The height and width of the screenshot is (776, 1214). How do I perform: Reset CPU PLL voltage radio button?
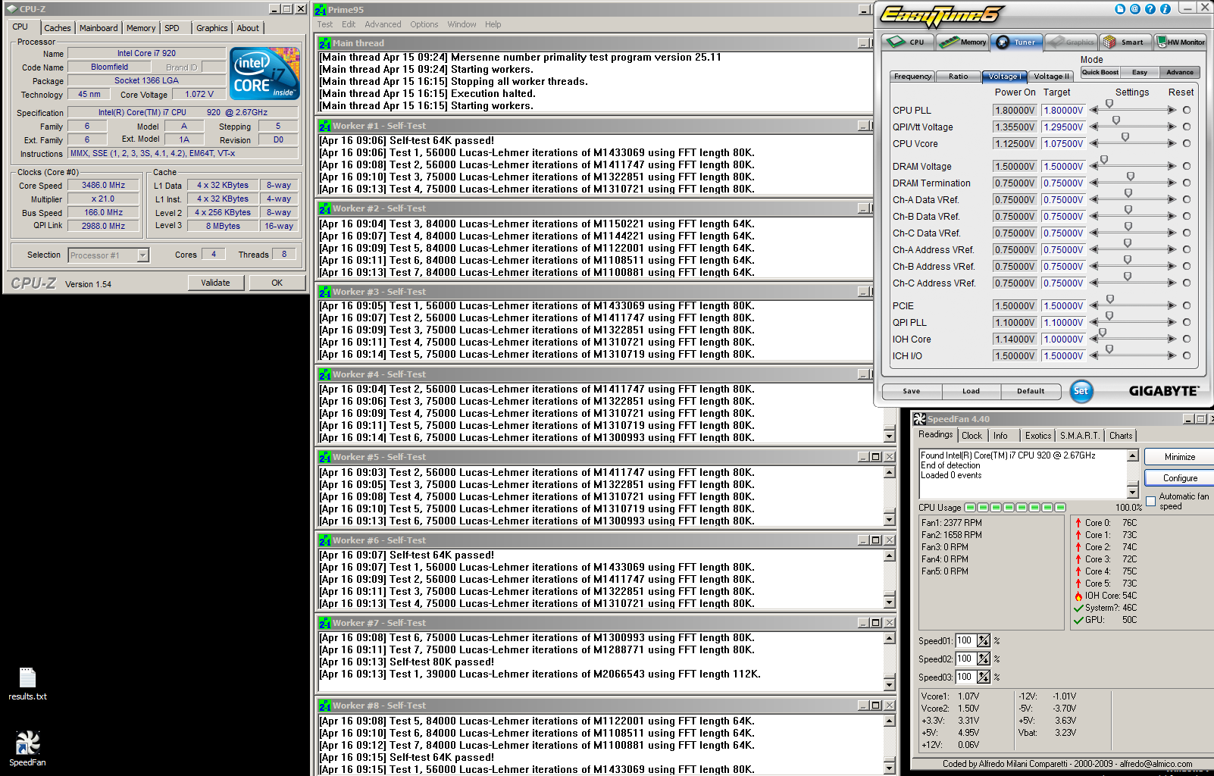click(1187, 110)
